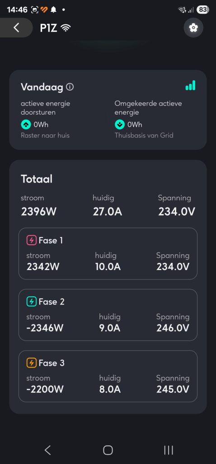Tap the Vandaag title
The height and width of the screenshot is (464, 216).
tap(42, 87)
